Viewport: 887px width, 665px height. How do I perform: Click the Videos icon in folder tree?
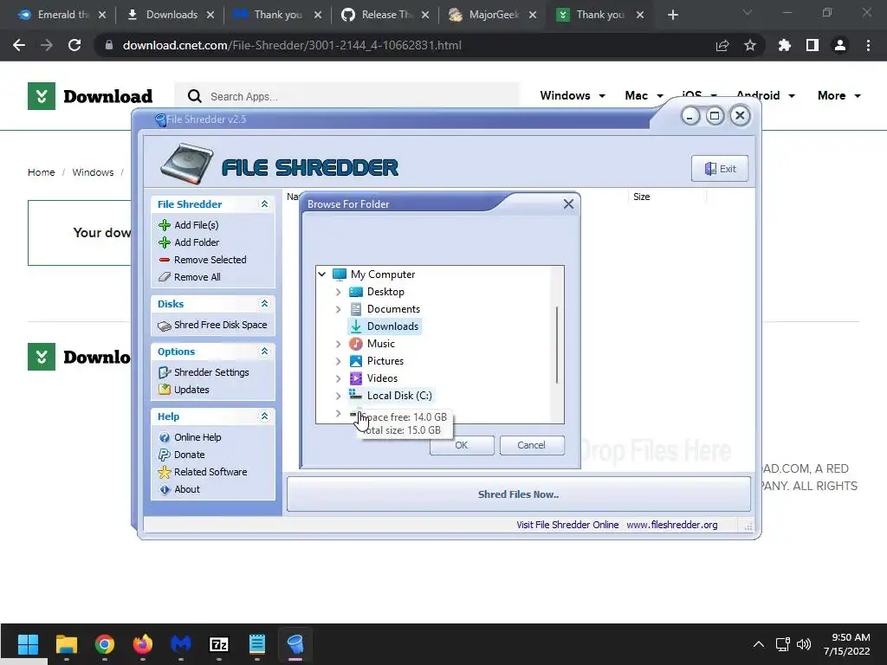[x=356, y=378]
